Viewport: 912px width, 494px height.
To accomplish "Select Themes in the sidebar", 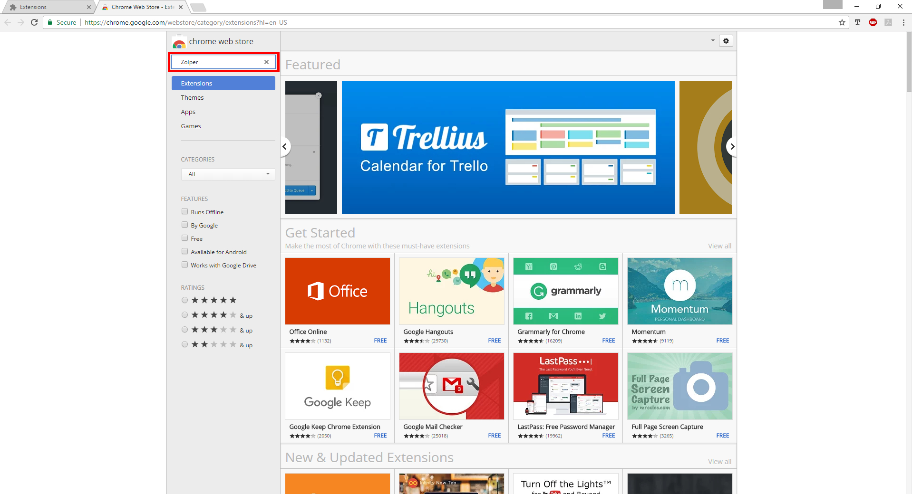I will click(x=192, y=97).
